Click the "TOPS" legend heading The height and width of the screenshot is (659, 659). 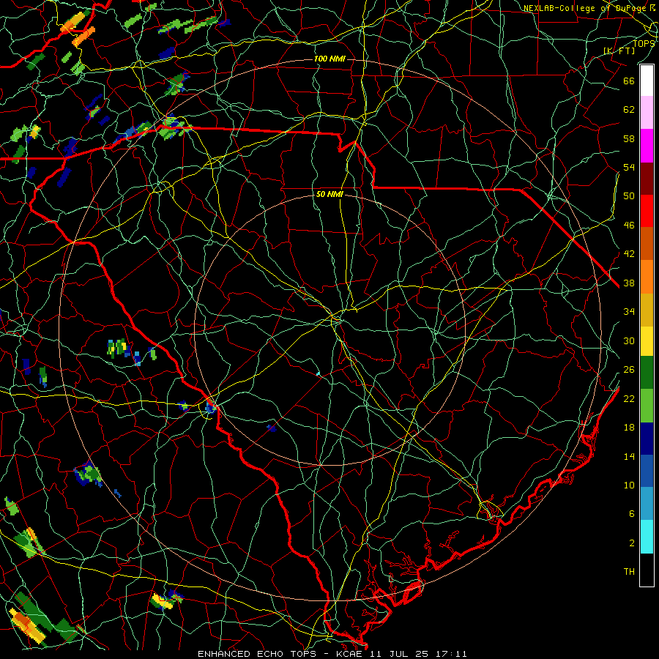coord(644,44)
